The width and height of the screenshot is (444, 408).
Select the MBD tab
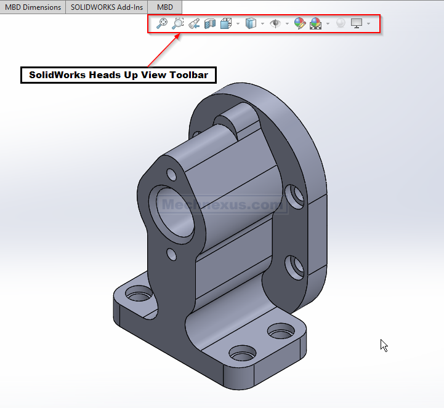click(165, 7)
